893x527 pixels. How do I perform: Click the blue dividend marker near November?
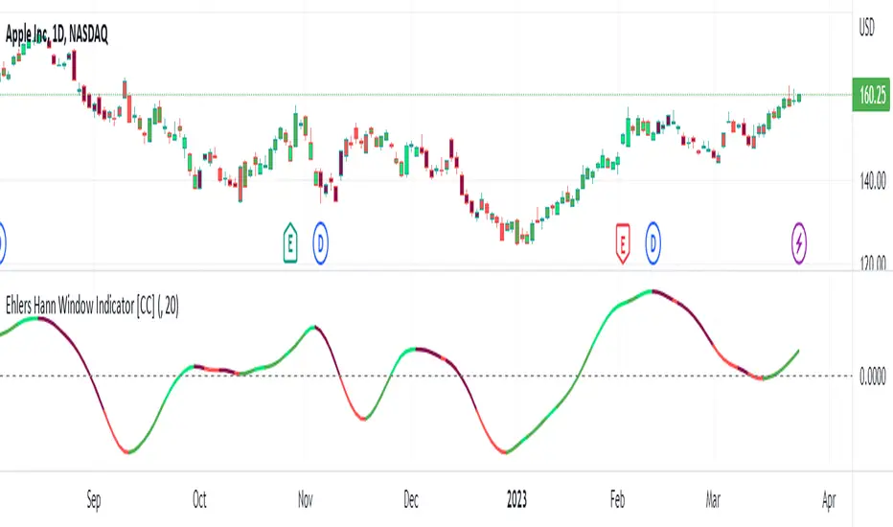(321, 243)
